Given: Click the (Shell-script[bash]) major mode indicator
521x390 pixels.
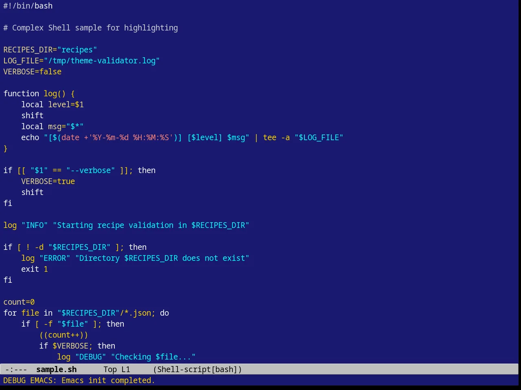Looking at the screenshot, I should pyautogui.click(x=197, y=369).
